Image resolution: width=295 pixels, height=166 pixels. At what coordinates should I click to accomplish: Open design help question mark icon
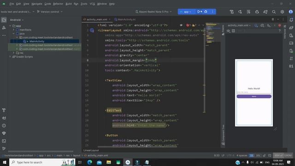pyautogui.click(x=280, y=31)
